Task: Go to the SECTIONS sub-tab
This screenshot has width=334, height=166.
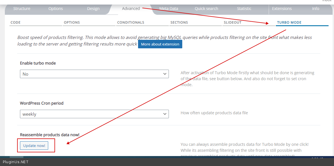Action: [179, 22]
